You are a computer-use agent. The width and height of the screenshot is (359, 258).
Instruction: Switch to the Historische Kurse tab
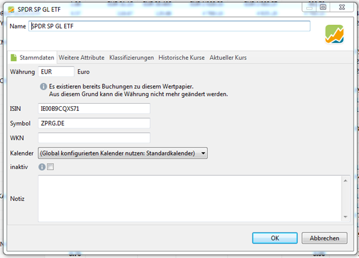182,58
